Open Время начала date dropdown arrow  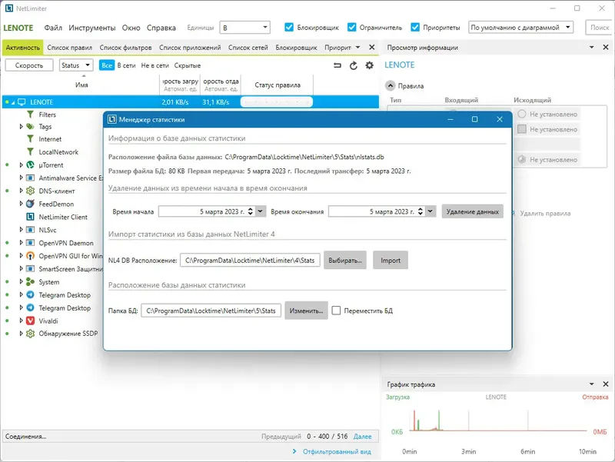coord(261,211)
